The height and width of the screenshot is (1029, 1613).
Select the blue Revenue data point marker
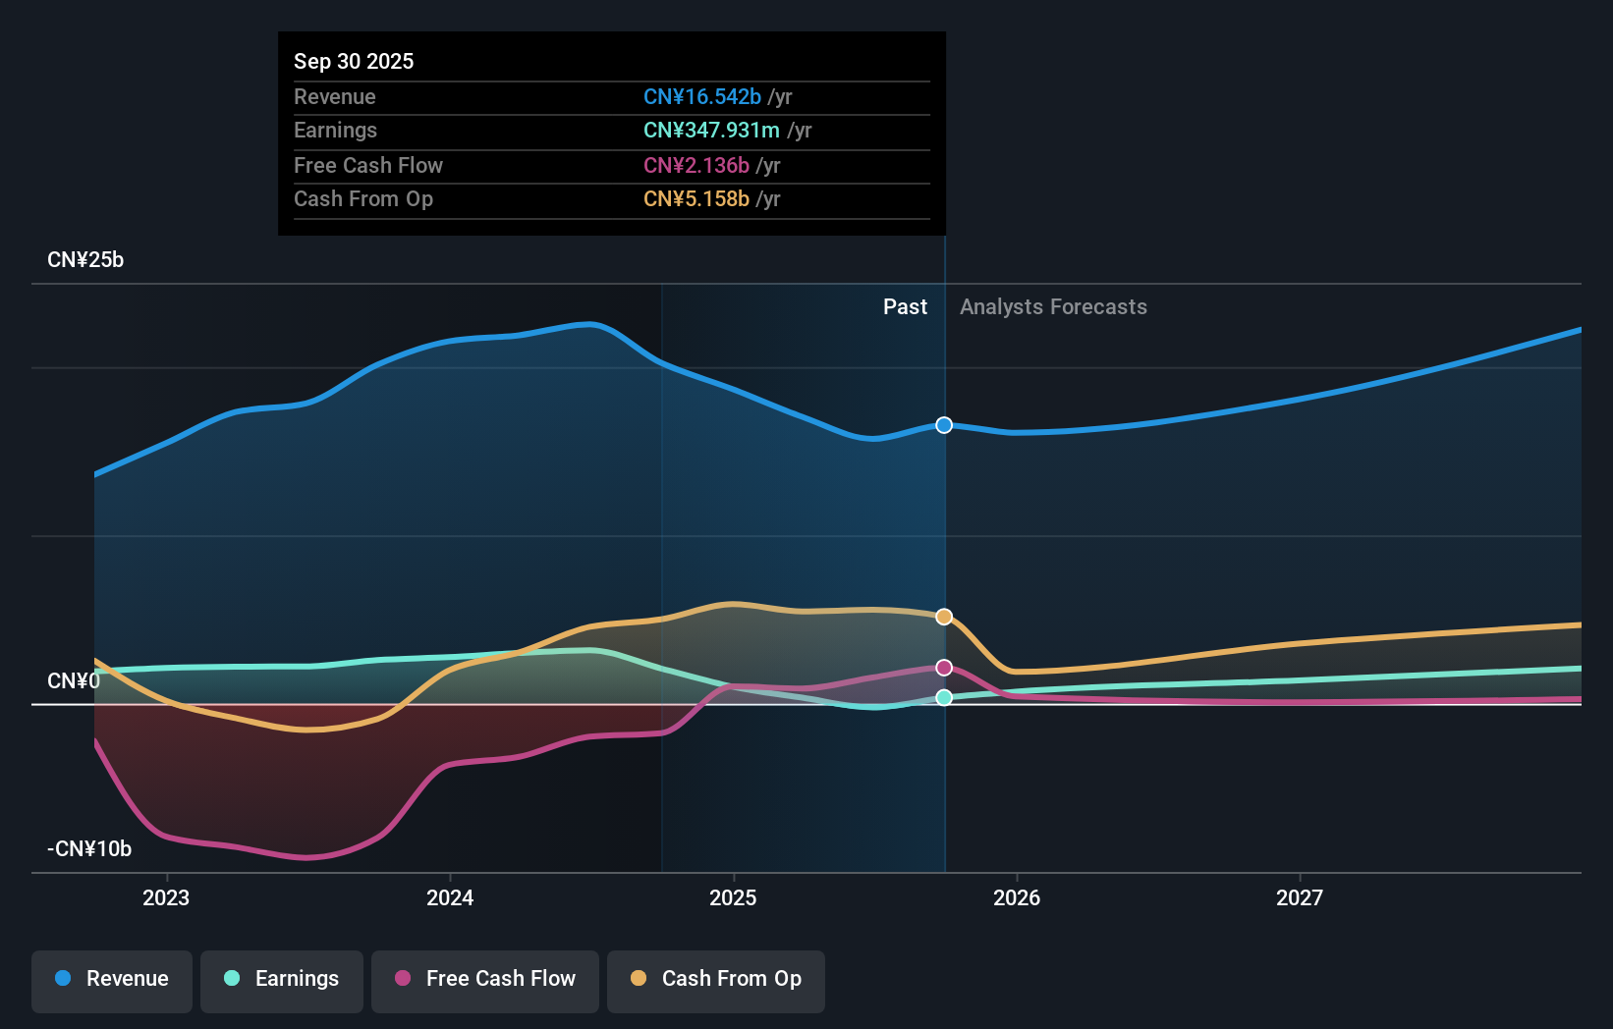coord(944,425)
